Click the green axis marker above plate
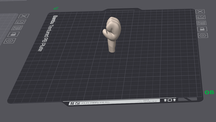The height and width of the screenshot is (122, 216). click(x=56, y=8)
